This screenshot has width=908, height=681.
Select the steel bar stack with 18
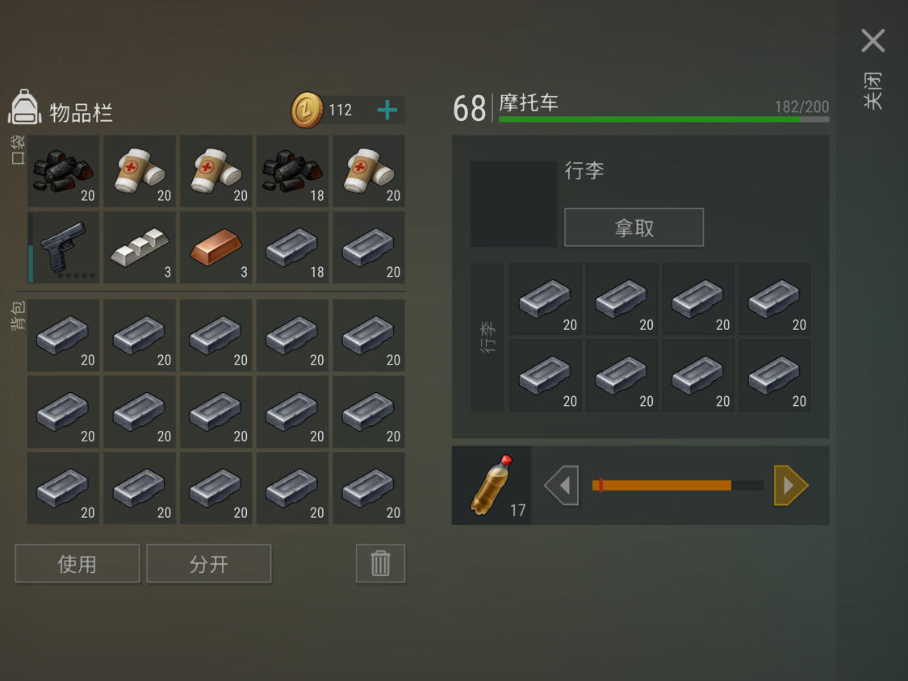click(x=292, y=247)
